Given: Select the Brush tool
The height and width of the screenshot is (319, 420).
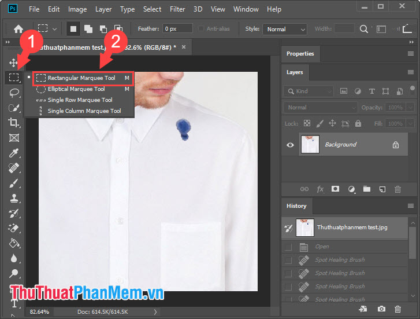Looking at the screenshot, I should 14,183.
